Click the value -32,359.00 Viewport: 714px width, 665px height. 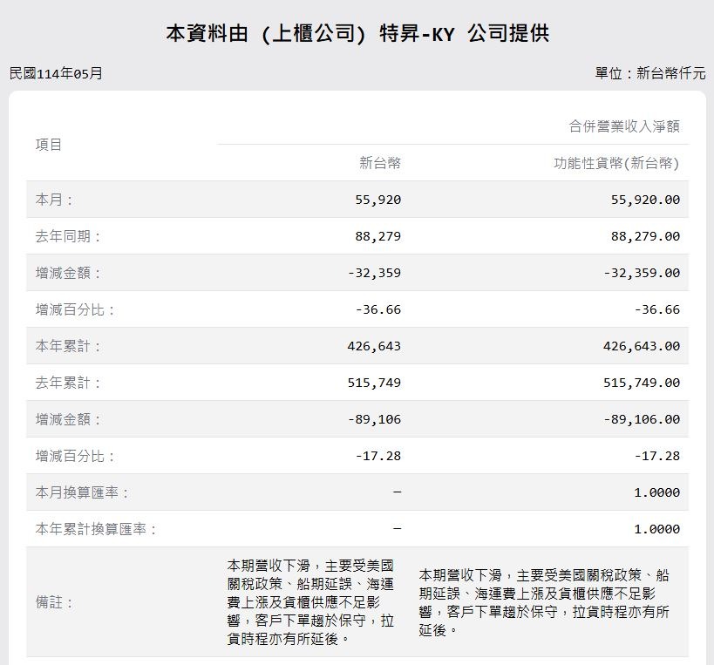click(642, 273)
